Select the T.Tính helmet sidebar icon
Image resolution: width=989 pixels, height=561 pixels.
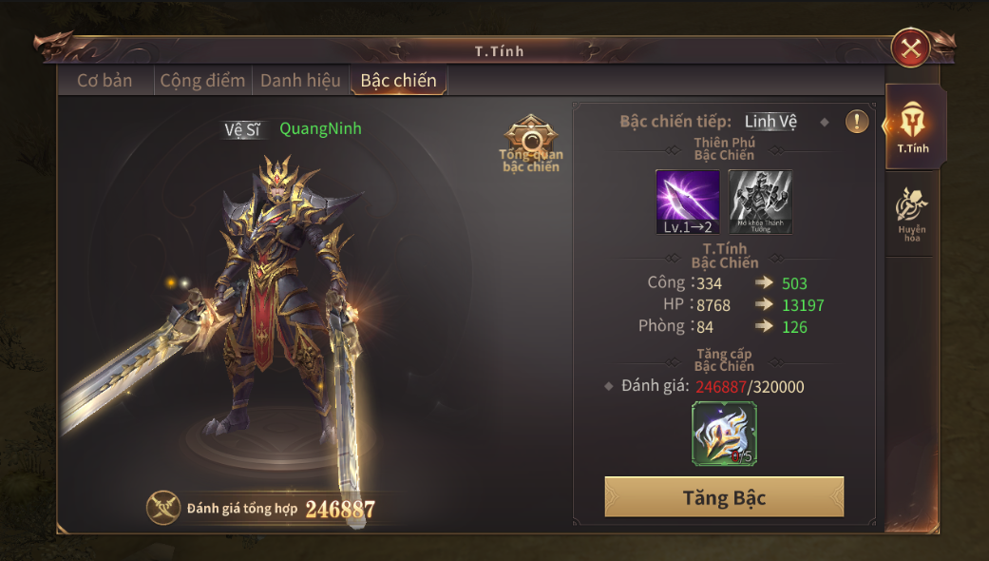[913, 126]
